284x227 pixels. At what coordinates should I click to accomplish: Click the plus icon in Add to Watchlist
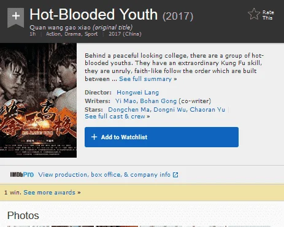pos(94,137)
